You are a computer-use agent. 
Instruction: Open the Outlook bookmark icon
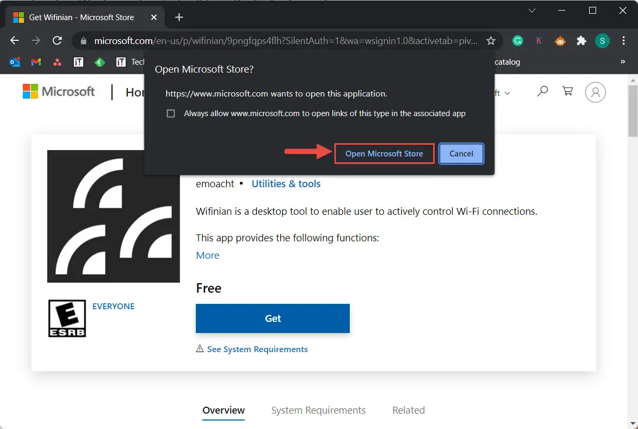15,62
